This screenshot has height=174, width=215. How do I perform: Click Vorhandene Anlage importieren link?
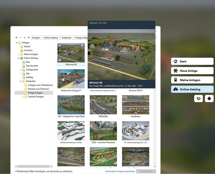pyautogui.click(x=120, y=171)
